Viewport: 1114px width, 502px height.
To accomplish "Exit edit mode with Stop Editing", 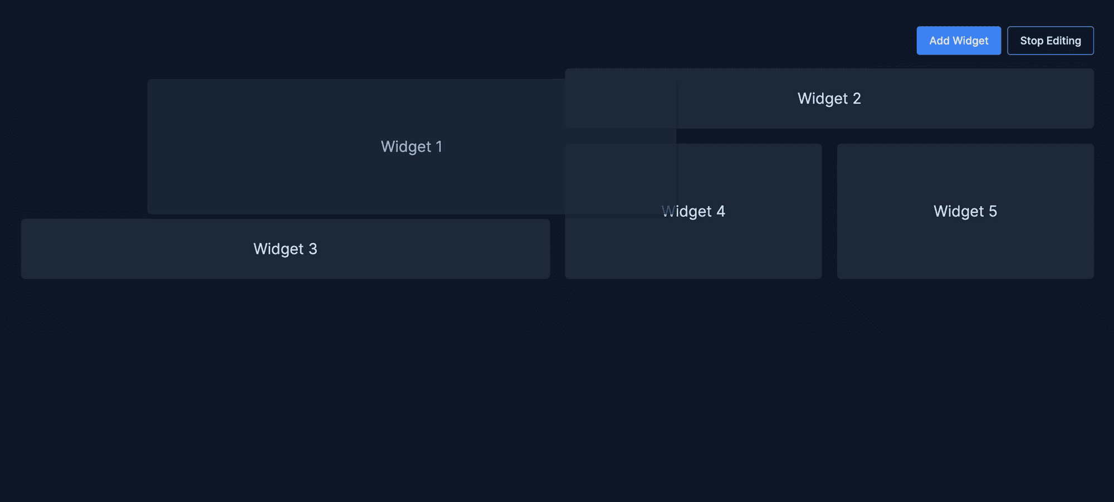I will (1051, 41).
